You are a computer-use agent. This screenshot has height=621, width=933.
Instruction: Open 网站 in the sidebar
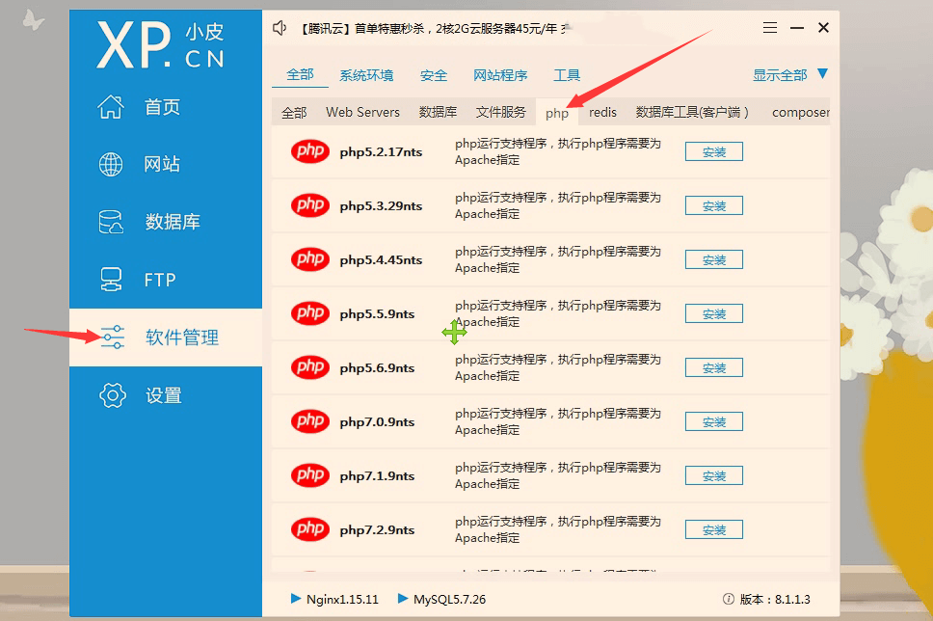[x=166, y=164]
